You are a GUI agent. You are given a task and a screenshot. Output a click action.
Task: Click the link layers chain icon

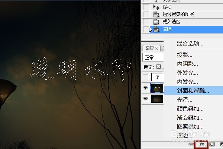[x=191, y=144]
